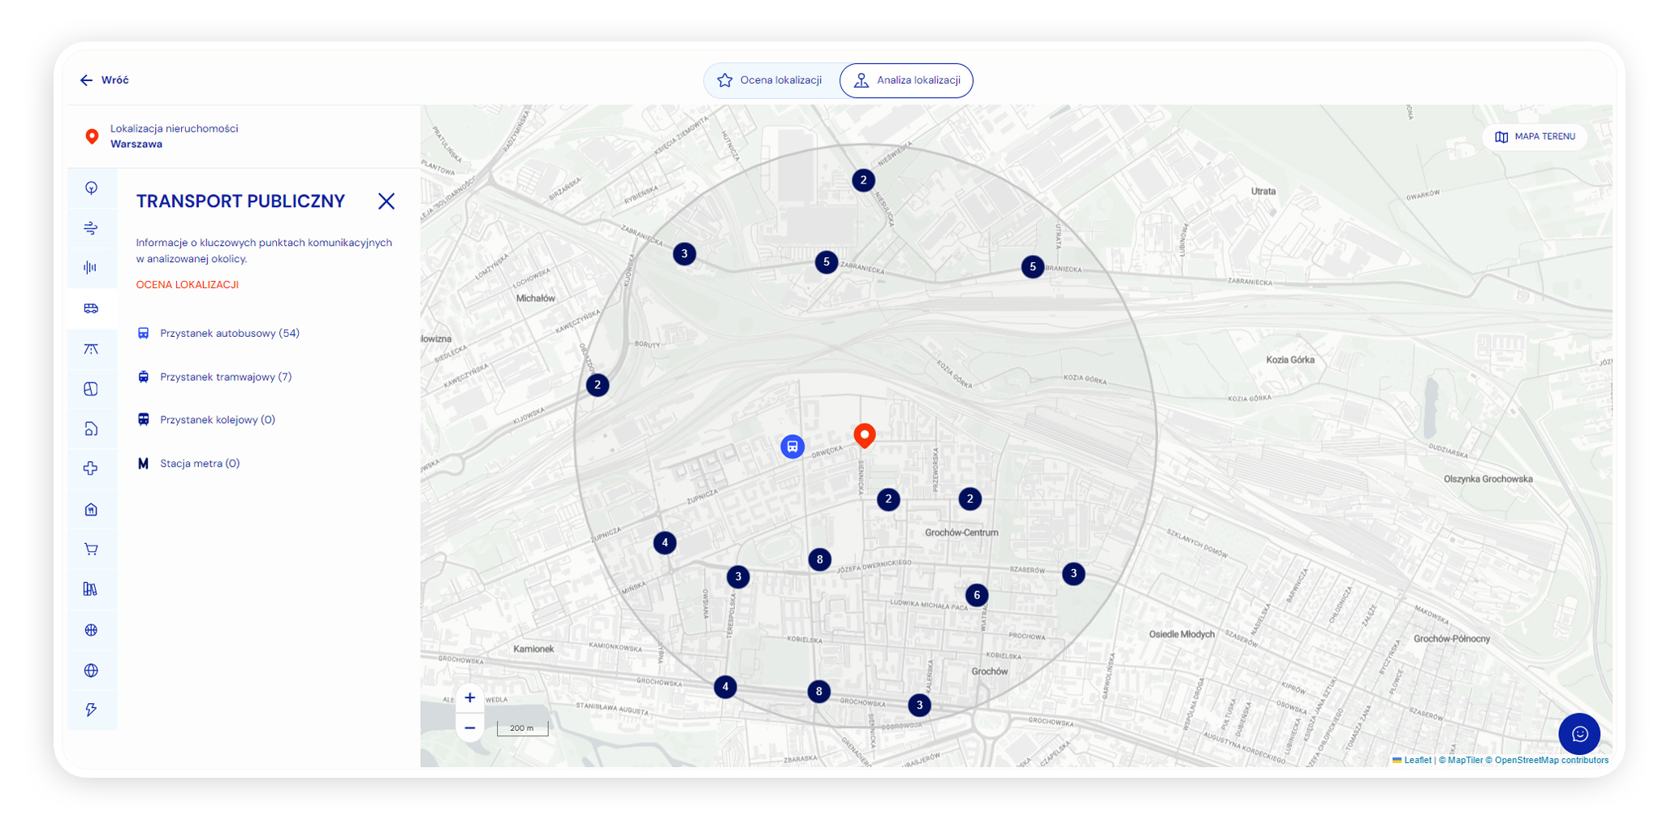Select the roads icon in sidebar
The height and width of the screenshot is (824, 1680).
[x=91, y=349]
